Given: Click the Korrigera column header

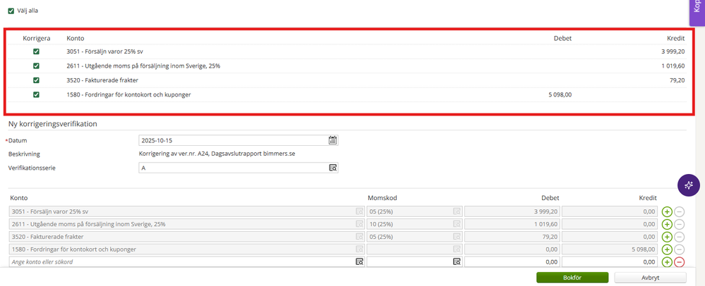Looking at the screenshot, I should point(37,39).
